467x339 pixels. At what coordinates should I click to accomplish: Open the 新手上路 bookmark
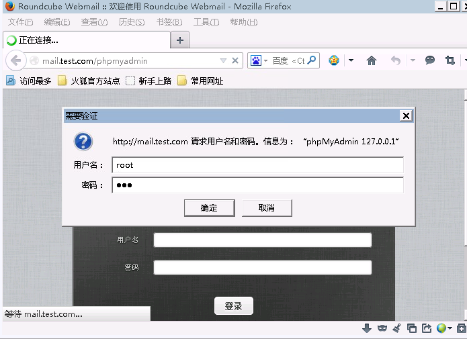click(x=148, y=81)
